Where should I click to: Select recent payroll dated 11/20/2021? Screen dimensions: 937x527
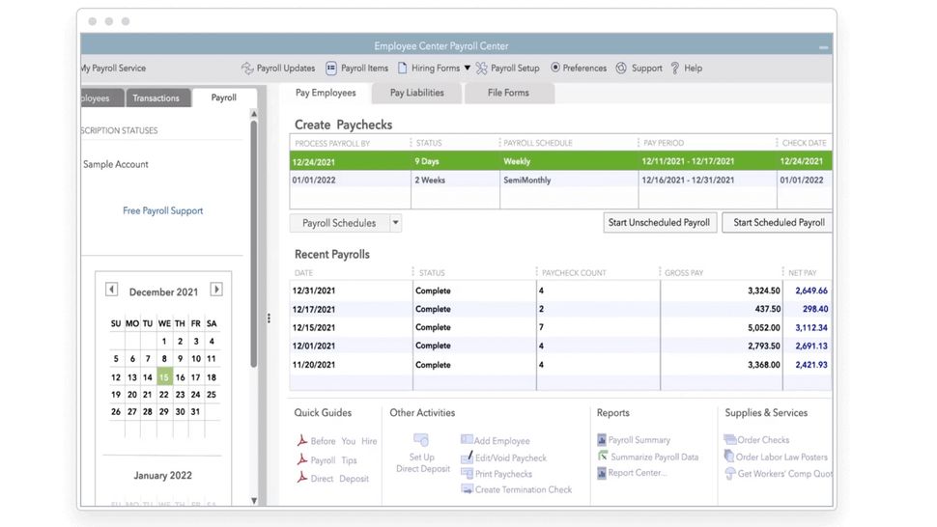(560, 365)
